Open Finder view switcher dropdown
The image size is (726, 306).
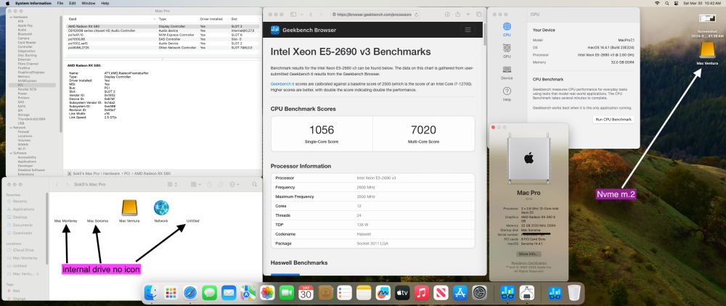[172, 184]
